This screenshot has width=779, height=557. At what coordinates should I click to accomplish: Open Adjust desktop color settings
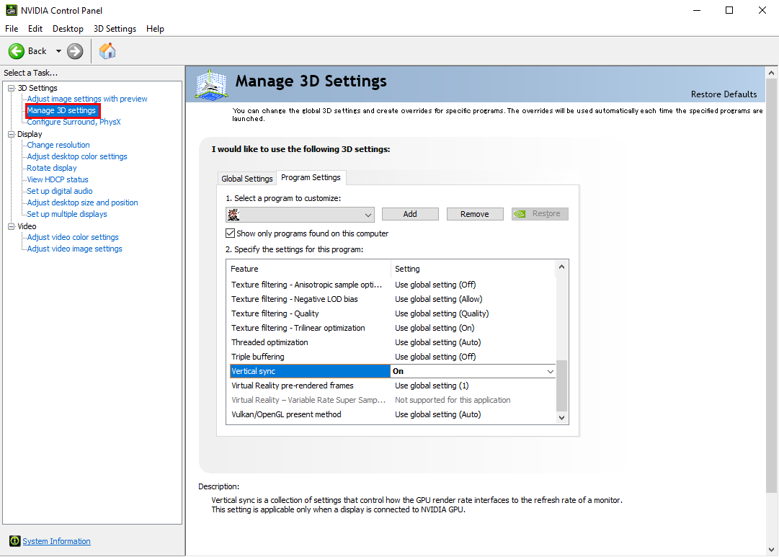click(x=77, y=156)
